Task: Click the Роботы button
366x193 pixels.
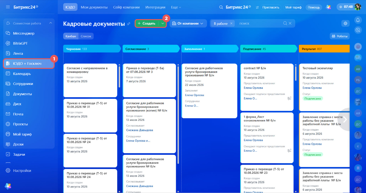Action: tap(340, 36)
